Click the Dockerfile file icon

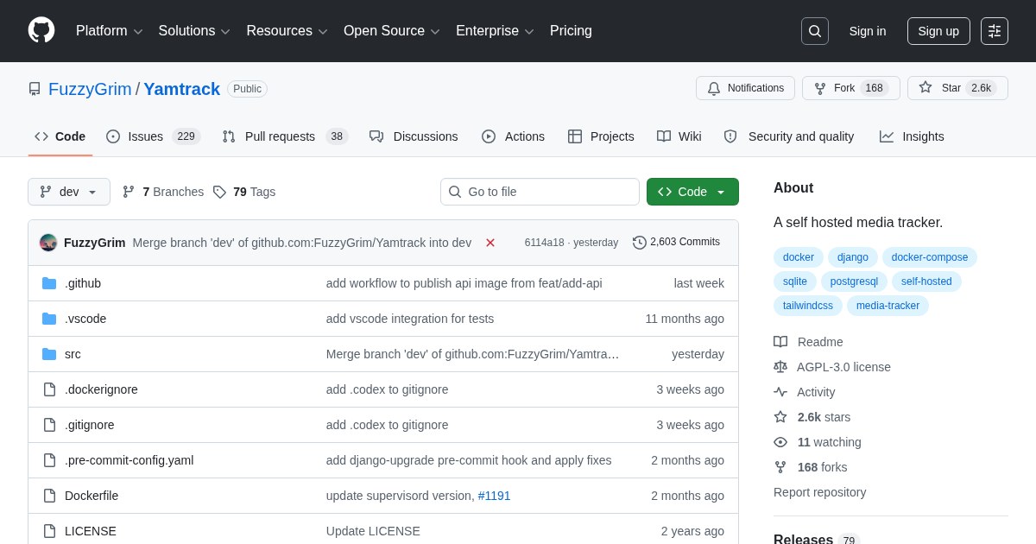49,496
